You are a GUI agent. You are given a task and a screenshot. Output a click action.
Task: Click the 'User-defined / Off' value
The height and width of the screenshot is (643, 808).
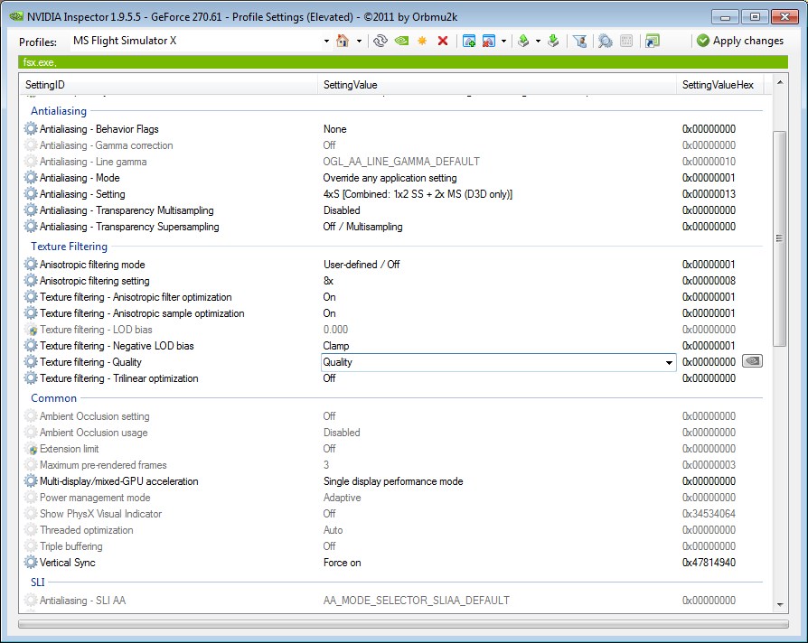coord(362,265)
